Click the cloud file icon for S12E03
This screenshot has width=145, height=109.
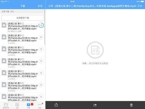pos(4,73)
